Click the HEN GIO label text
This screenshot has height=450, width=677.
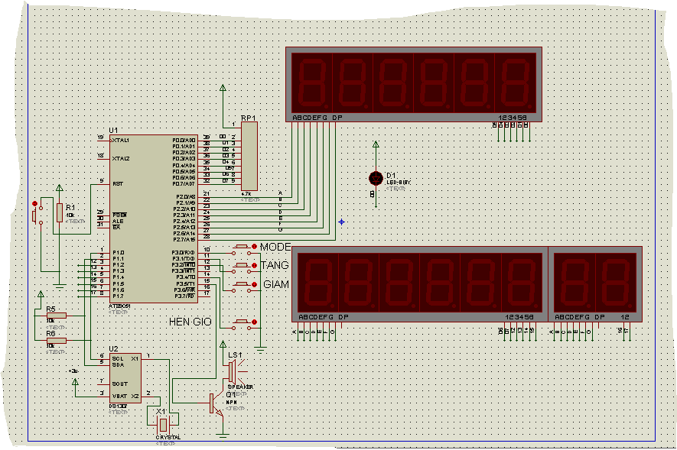pyautogui.click(x=190, y=322)
